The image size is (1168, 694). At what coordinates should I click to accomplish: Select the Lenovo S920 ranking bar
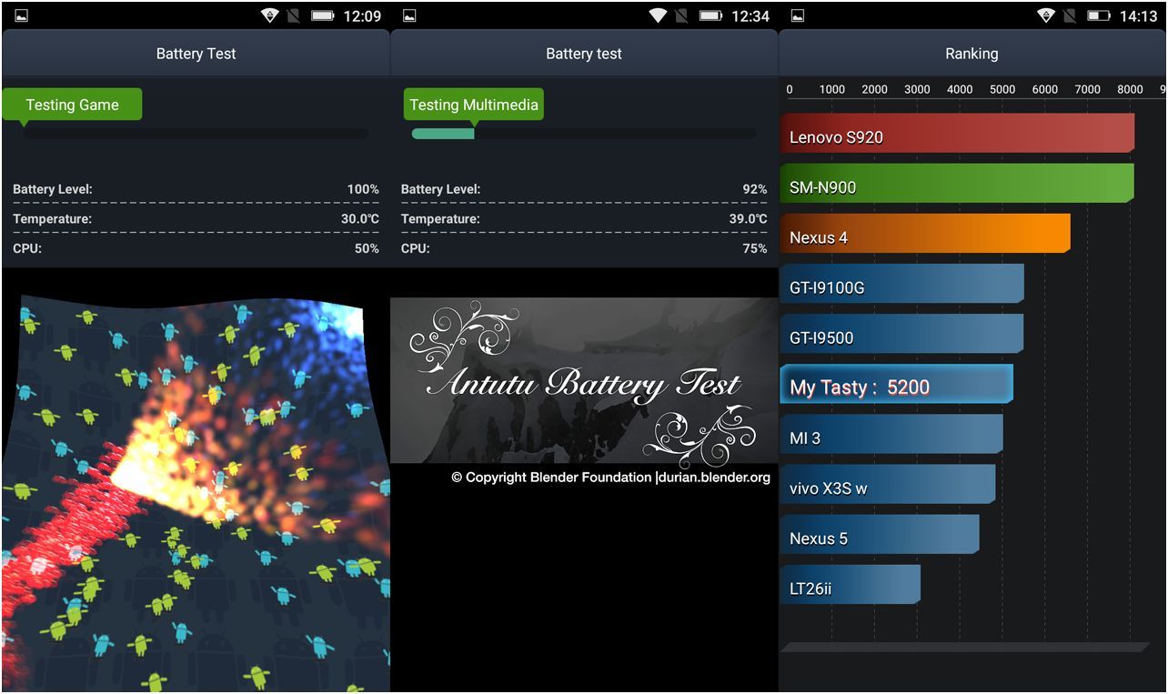coord(955,136)
